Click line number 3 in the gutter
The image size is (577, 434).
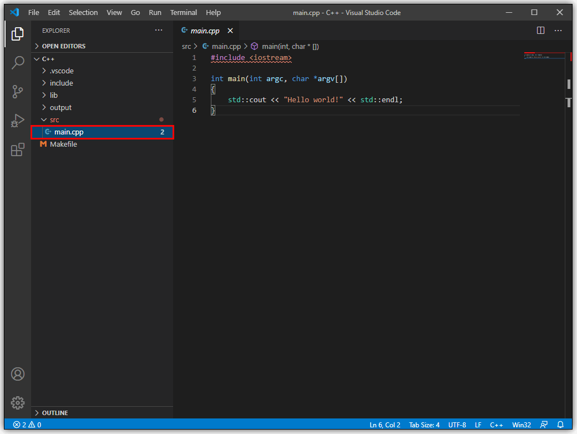194,79
